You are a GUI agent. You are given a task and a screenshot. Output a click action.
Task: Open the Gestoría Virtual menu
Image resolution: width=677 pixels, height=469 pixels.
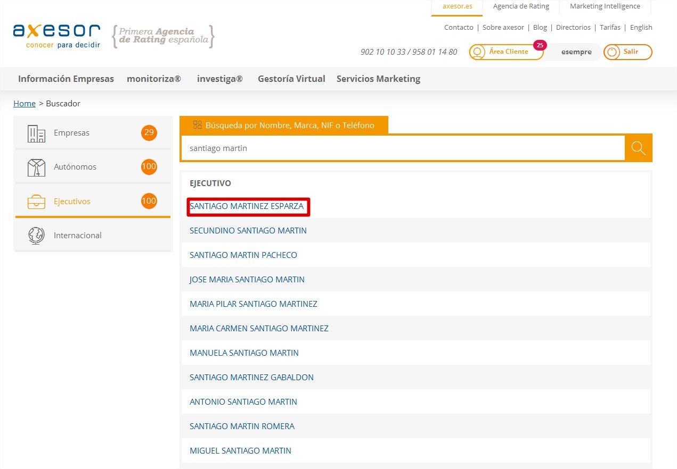pyautogui.click(x=291, y=79)
